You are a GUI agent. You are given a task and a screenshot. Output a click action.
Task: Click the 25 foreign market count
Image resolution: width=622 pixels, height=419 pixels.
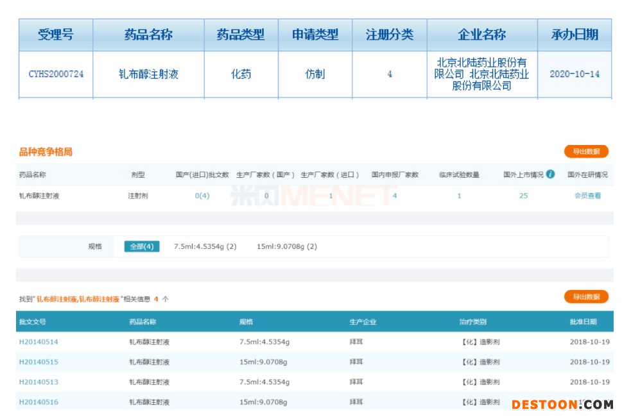[x=523, y=196]
